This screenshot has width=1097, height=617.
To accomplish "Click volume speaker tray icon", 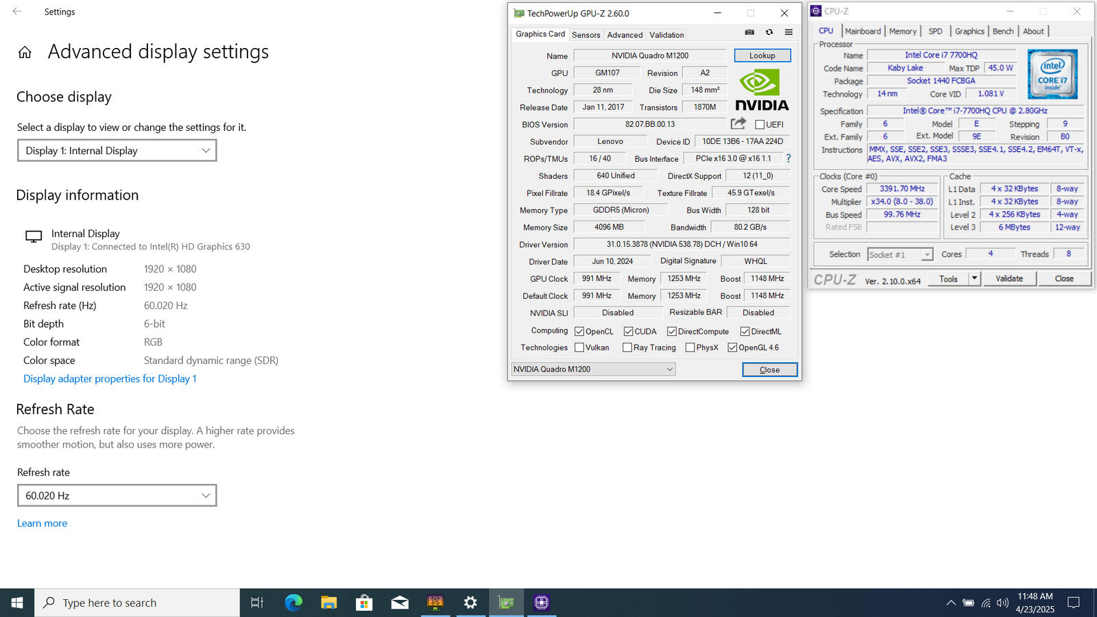I will 1002,603.
